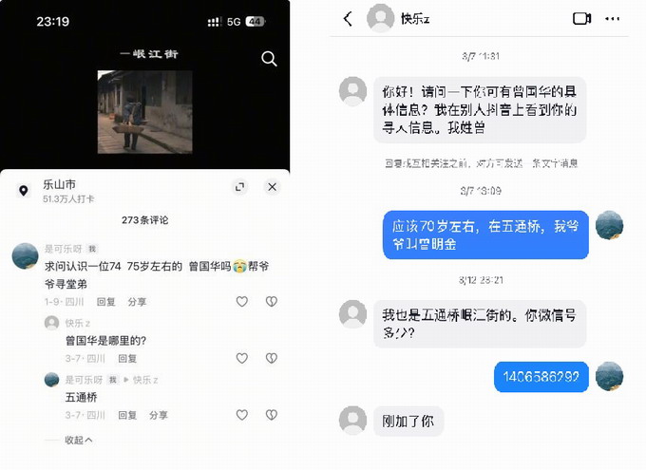This screenshot has height=470, width=646.
Task: Tap the 乐山市 location pin icon
Action: (x=24, y=190)
